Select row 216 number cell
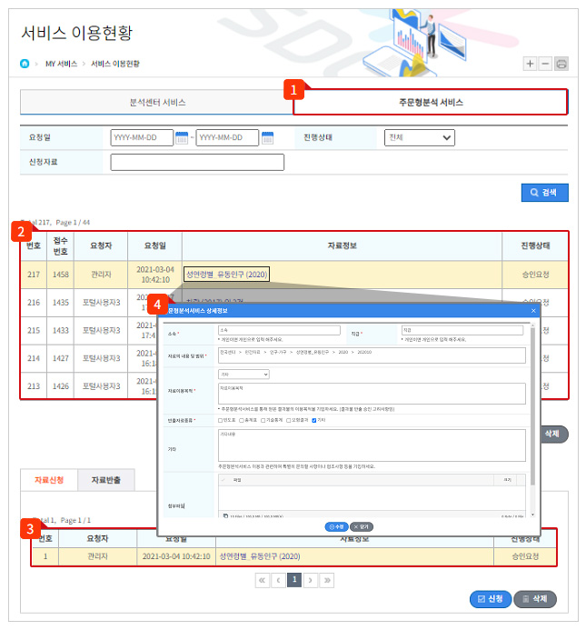 34,303
